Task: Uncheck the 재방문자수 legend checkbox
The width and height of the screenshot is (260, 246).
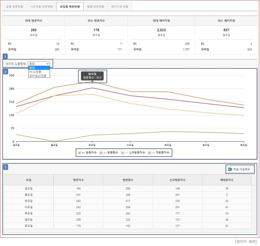Action: 149,153
